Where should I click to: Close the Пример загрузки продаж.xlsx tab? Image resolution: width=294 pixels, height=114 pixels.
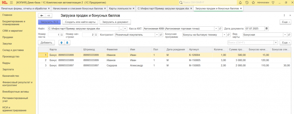coord(191,9)
